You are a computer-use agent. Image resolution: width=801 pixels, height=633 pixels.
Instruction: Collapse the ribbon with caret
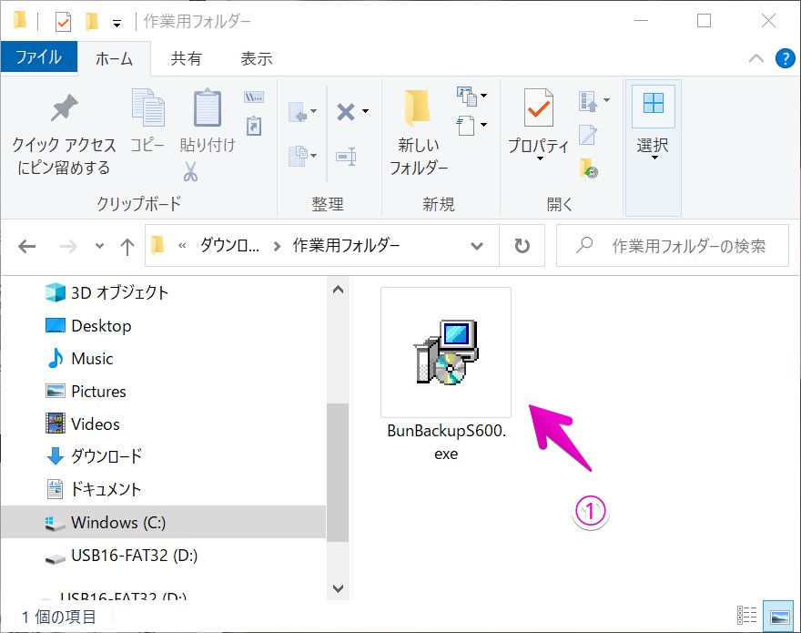point(756,58)
